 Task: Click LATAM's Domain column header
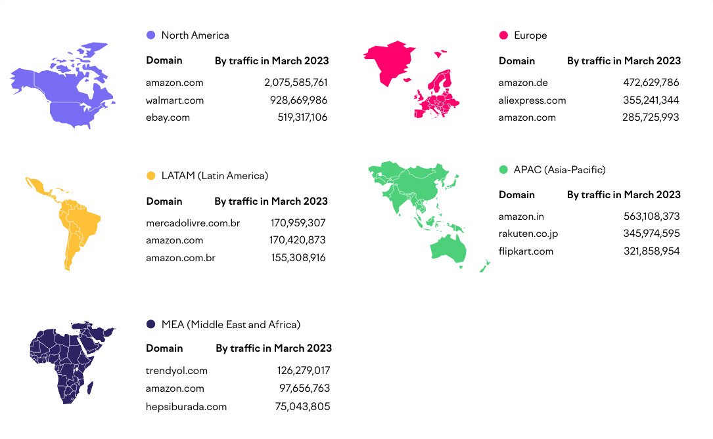click(x=164, y=201)
